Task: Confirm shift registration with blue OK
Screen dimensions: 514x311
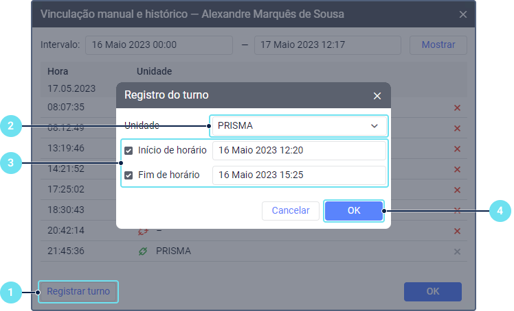Action: point(353,210)
